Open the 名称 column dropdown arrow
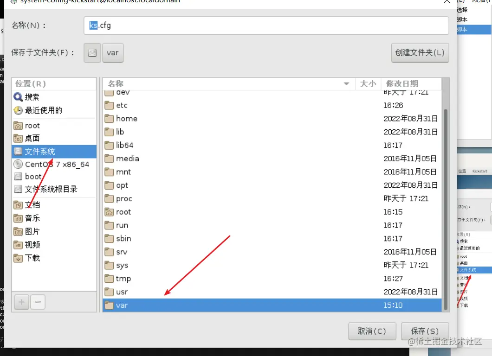The height and width of the screenshot is (356, 492). pos(346,83)
